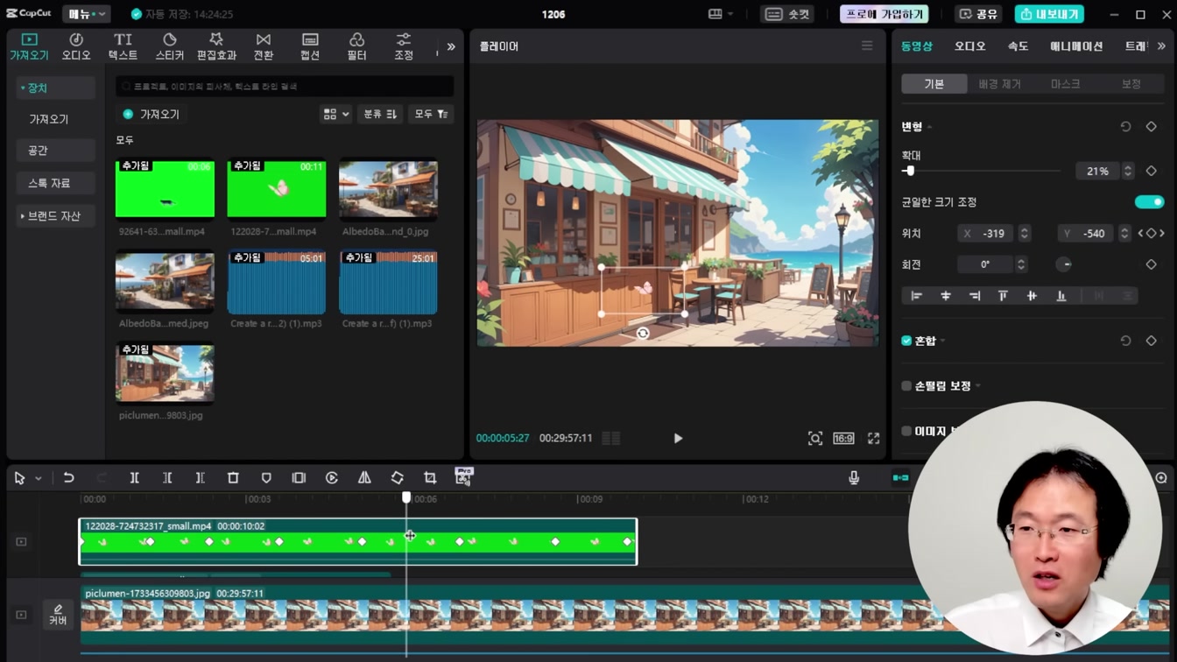Image resolution: width=1177 pixels, height=662 pixels.
Task: Click the player focus capture icon
Action: click(x=815, y=439)
